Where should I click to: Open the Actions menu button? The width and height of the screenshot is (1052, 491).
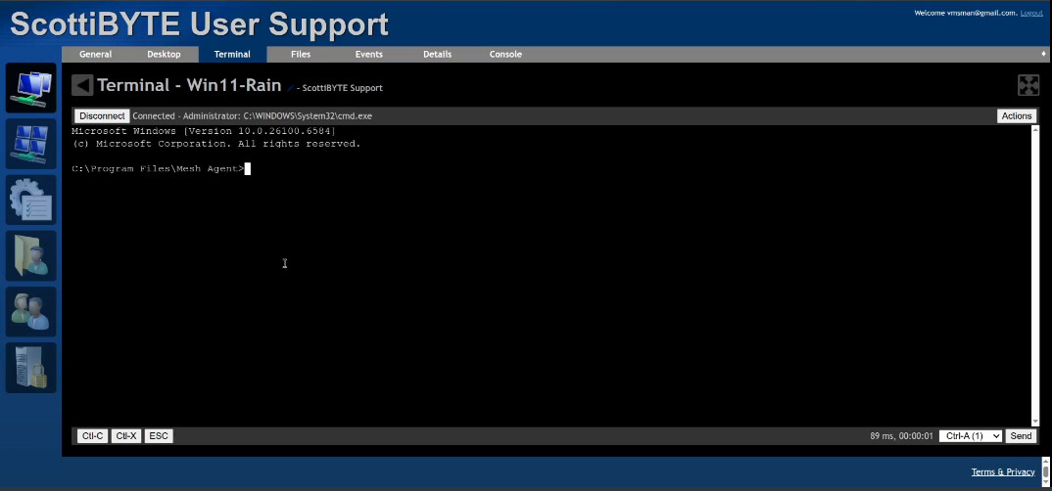[1016, 116]
